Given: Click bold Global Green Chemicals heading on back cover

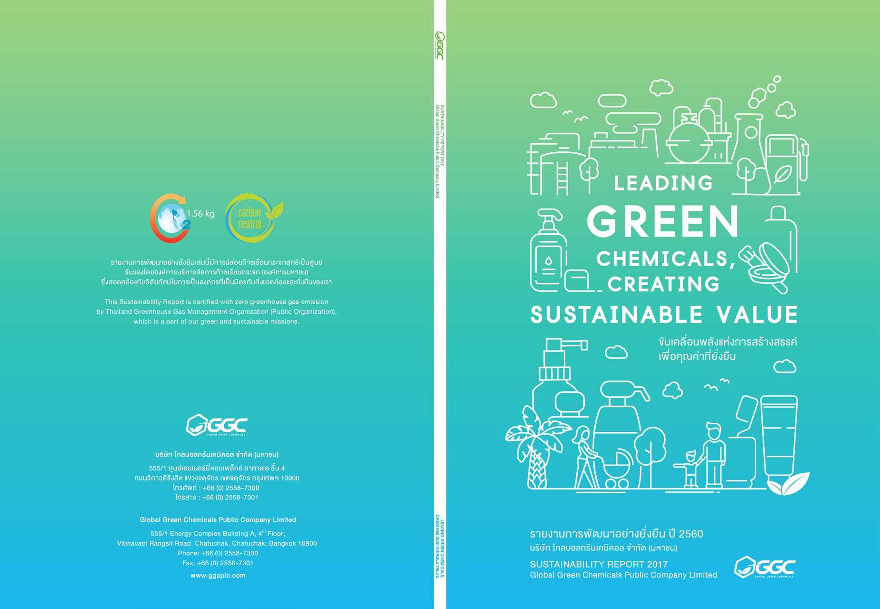Looking at the screenshot, I should point(218,519).
